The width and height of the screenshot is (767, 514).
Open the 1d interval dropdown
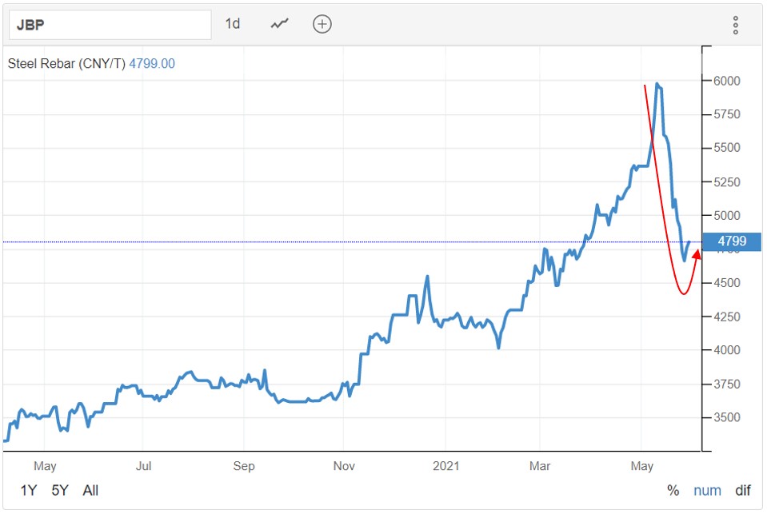tap(232, 24)
